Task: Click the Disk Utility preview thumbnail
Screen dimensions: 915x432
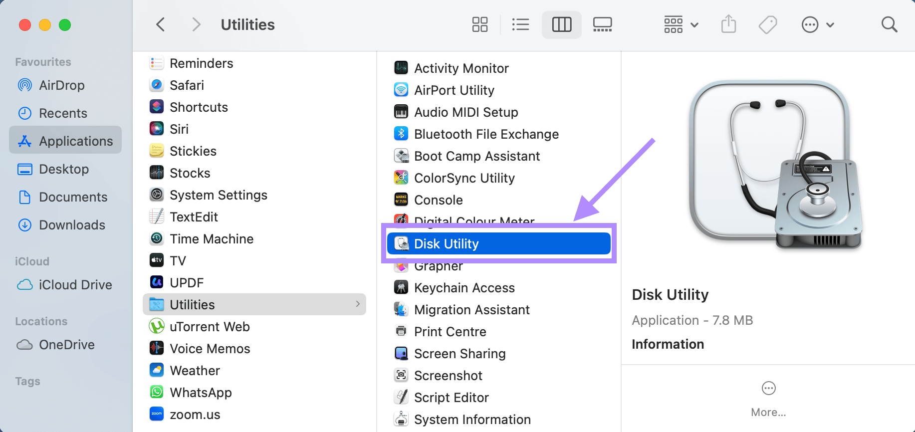Action: pyautogui.click(x=775, y=165)
